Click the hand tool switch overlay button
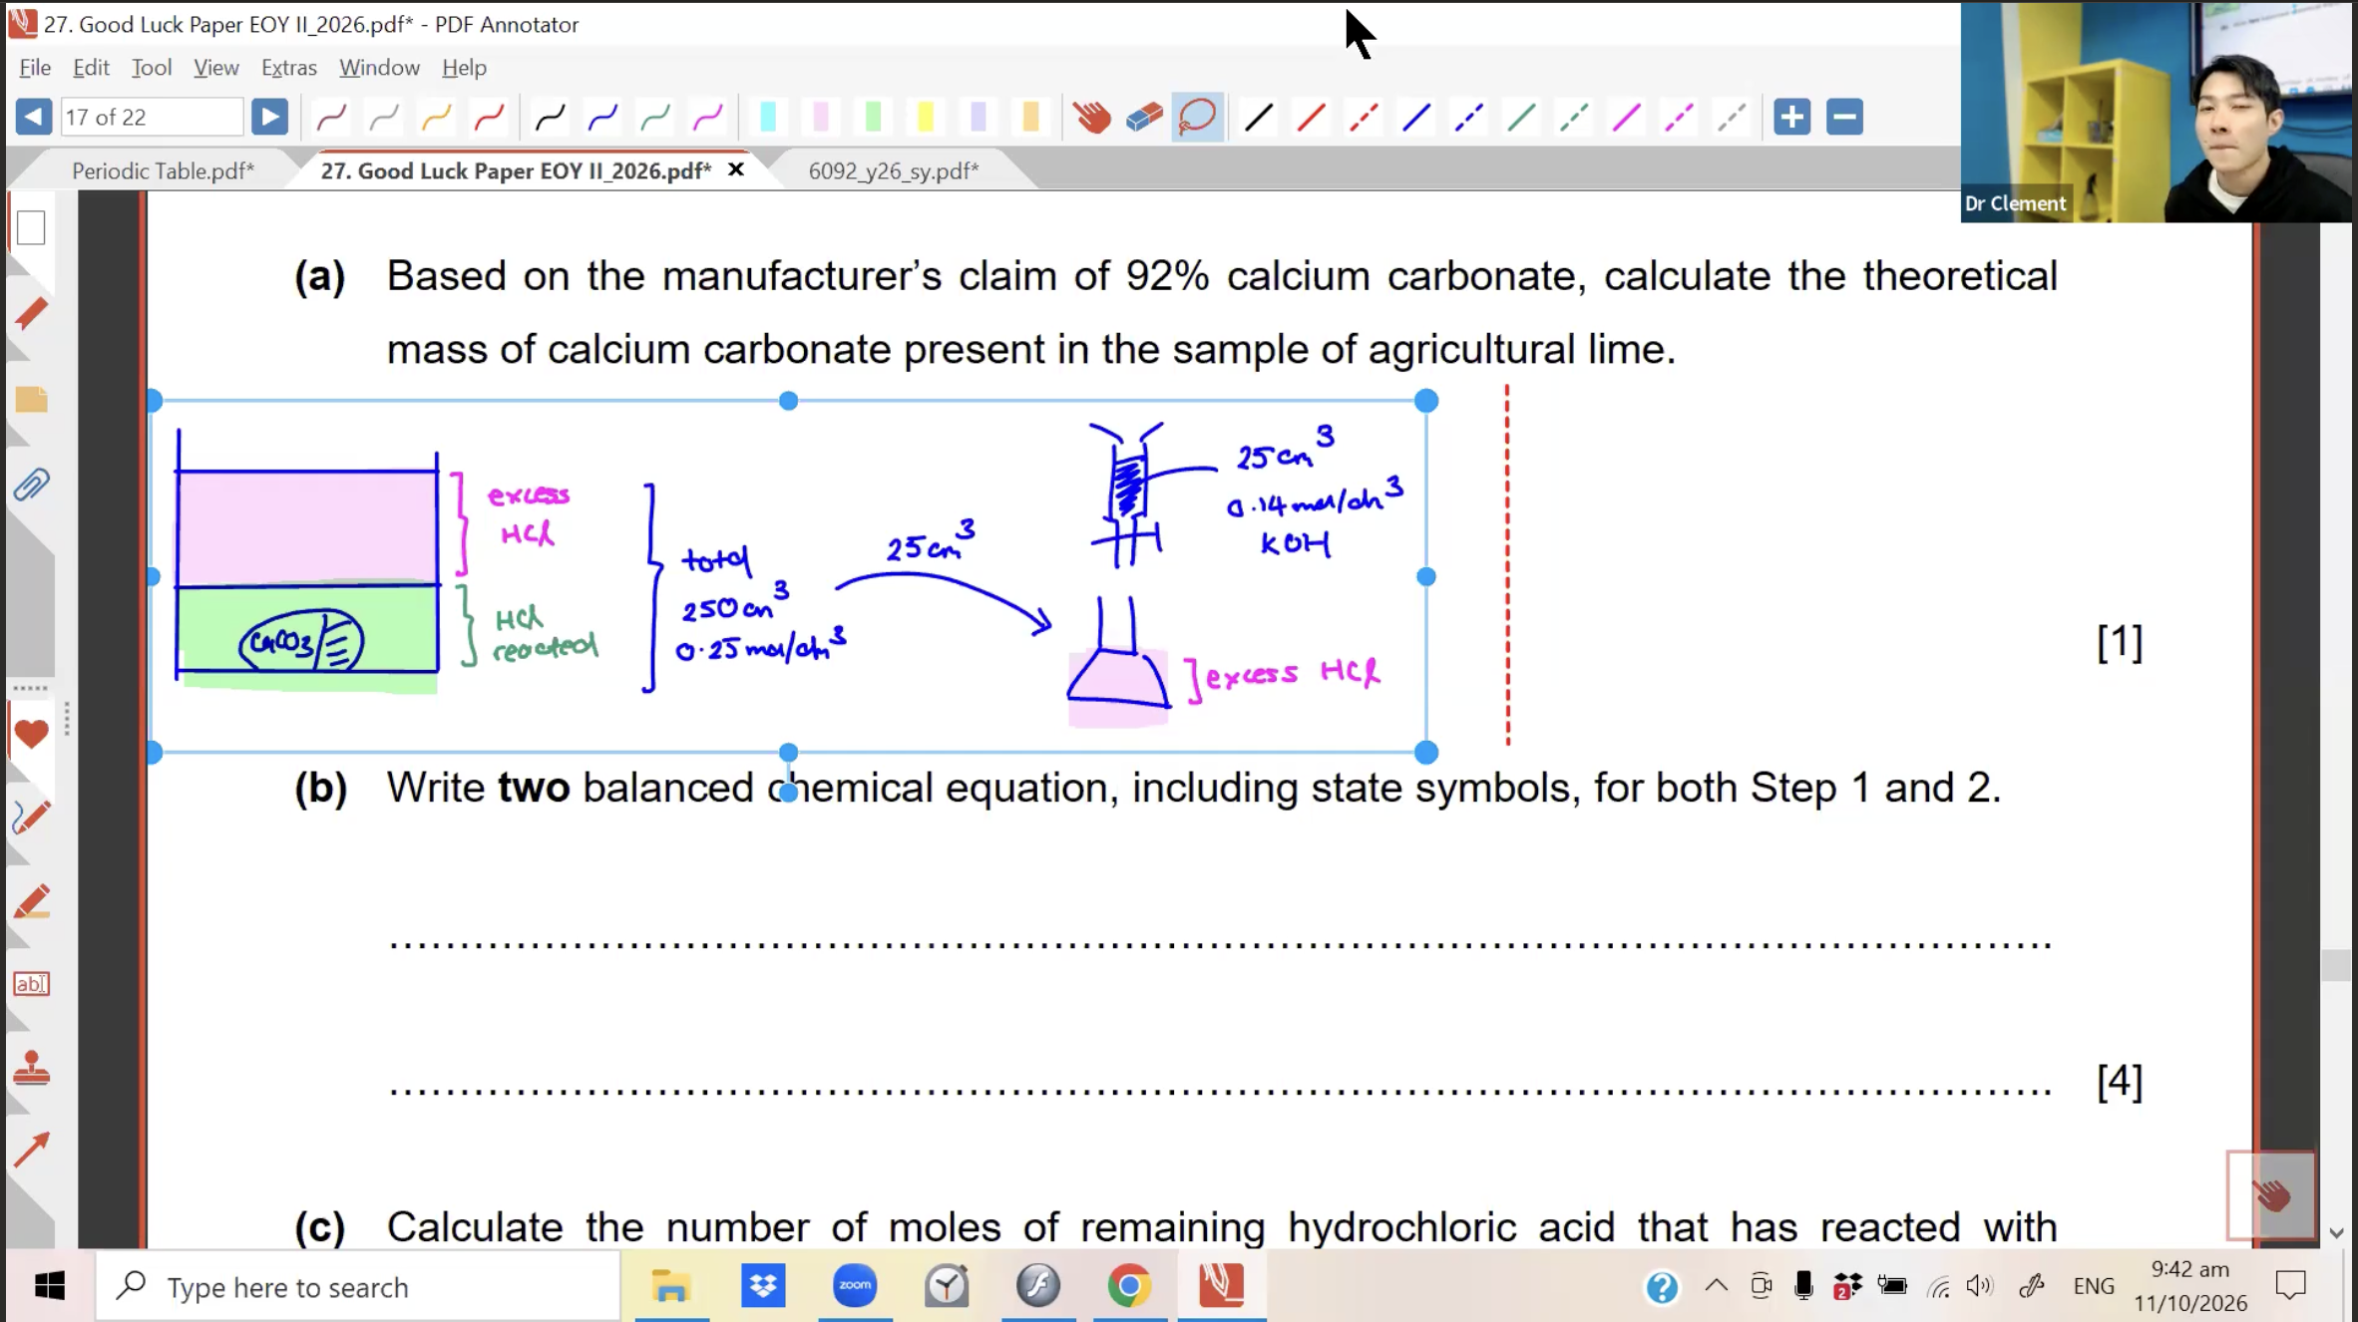 point(2271,1195)
